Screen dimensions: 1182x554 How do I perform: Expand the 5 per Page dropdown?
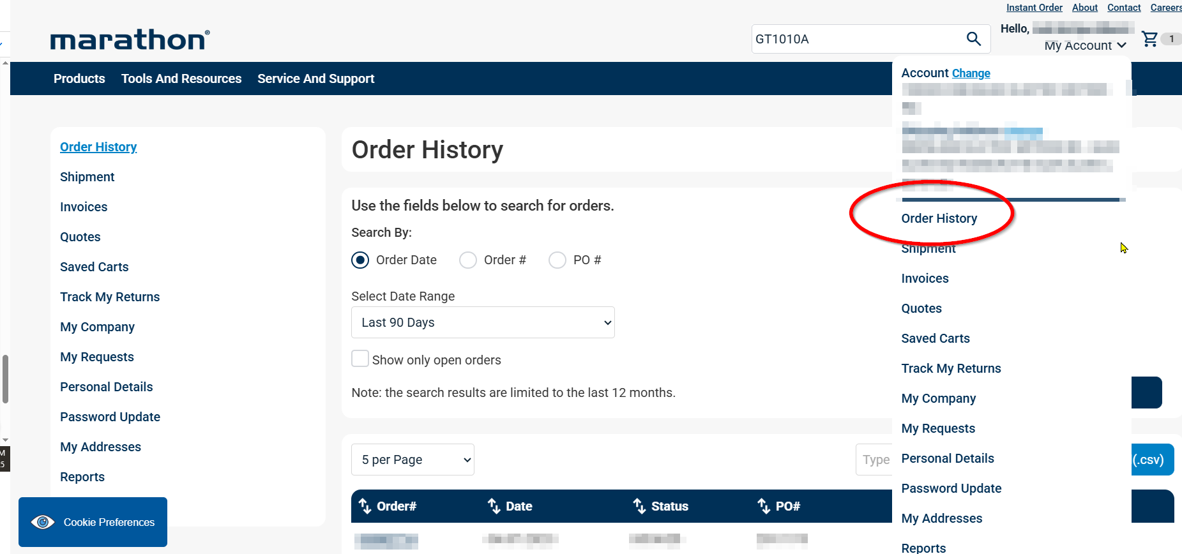(x=413, y=460)
